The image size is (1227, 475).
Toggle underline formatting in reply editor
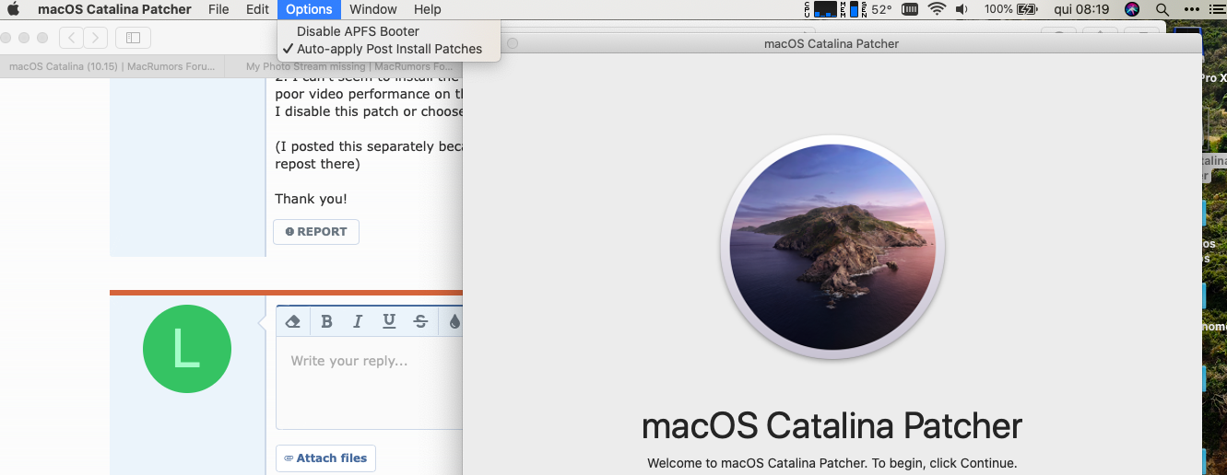coord(389,321)
